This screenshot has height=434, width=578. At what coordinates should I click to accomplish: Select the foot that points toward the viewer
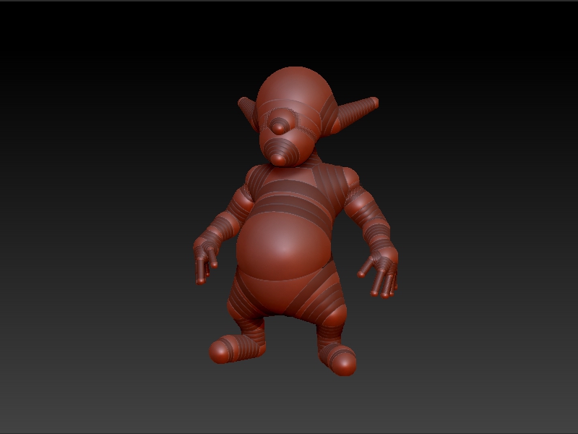(337, 359)
